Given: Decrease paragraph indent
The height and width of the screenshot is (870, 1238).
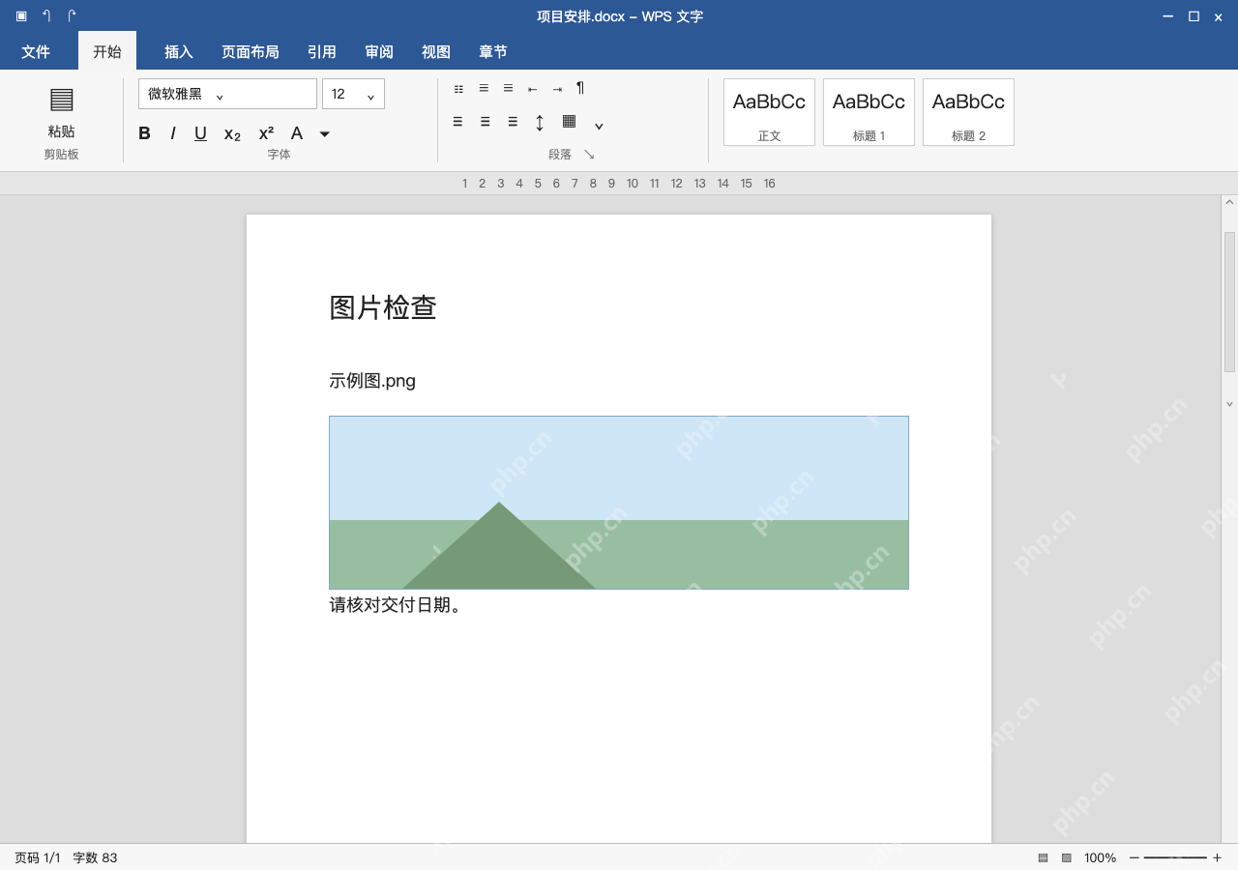Looking at the screenshot, I should [x=532, y=89].
